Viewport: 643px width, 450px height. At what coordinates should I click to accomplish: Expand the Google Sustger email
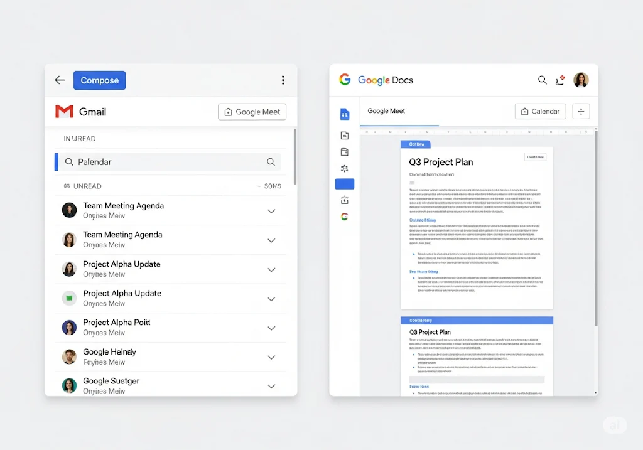[271, 386]
